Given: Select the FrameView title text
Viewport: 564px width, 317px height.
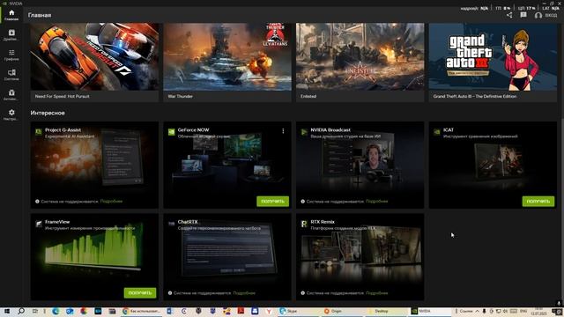Looking at the screenshot, I should tap(57, 222).
